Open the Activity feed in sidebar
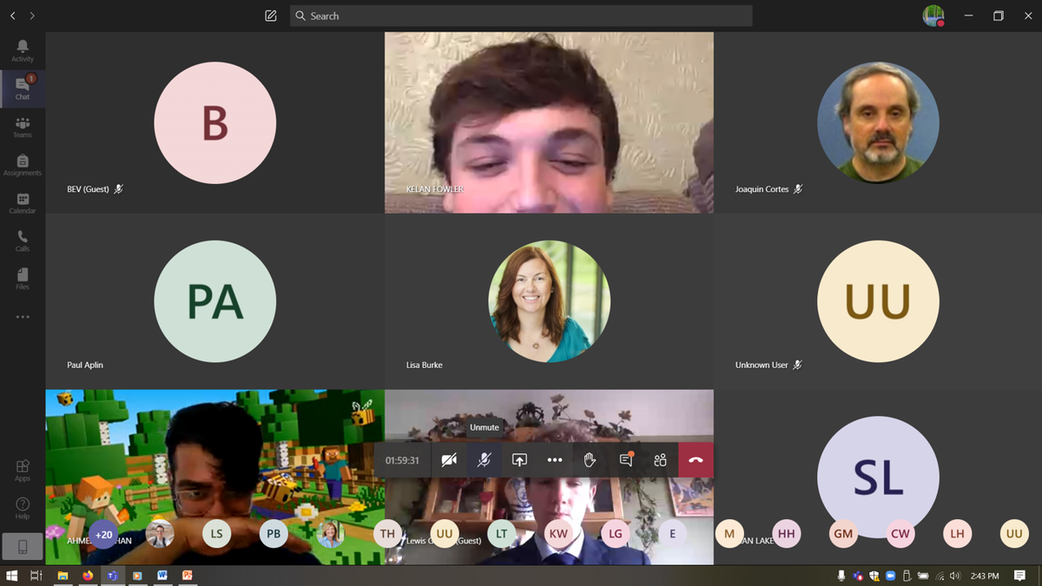 coord(23,50)
